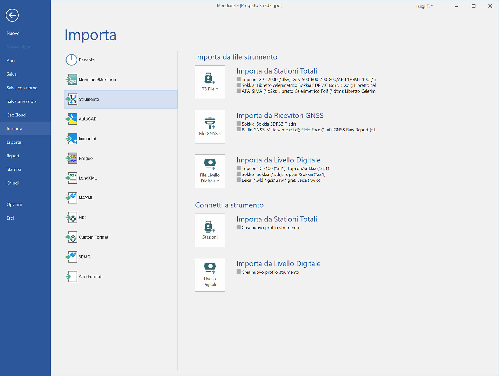
Task: Click the back arrow circle icon
Action: click(x=12, y=15)
